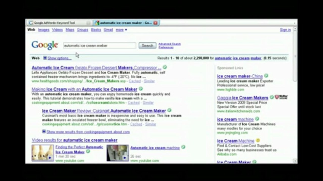The image size is (323, 181).
Task: Open Ice Cream Maker Review Cuisinart result
Action: point(104,111)
